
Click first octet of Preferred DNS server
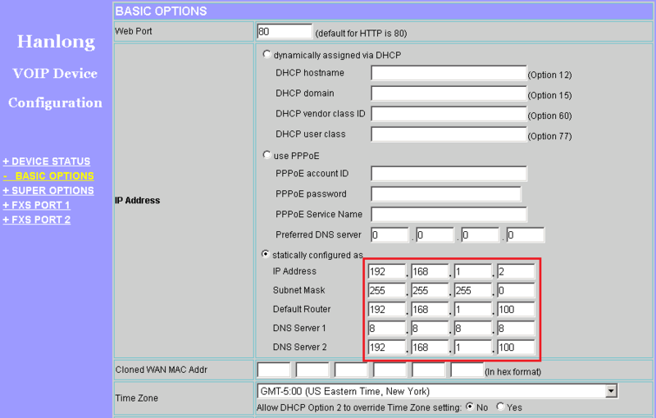pyautogui.click(x=389, y=235)
